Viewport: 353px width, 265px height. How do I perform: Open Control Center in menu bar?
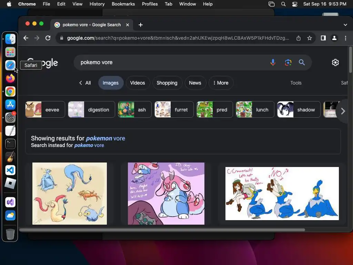[x=295, y=4]
